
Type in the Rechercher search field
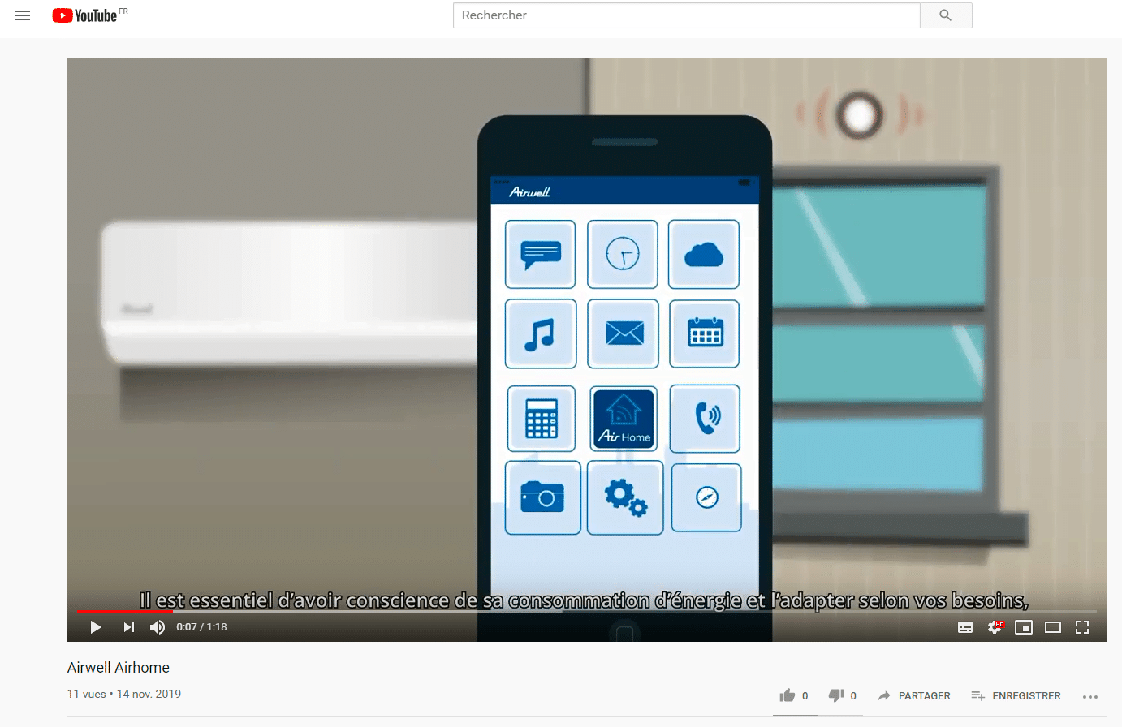(686, 15)
